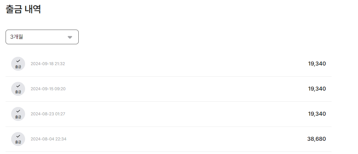The image size is (358, 154).
Task: Click the 19,340 amount dated 2024-08-23
Action: pos(317,114)
